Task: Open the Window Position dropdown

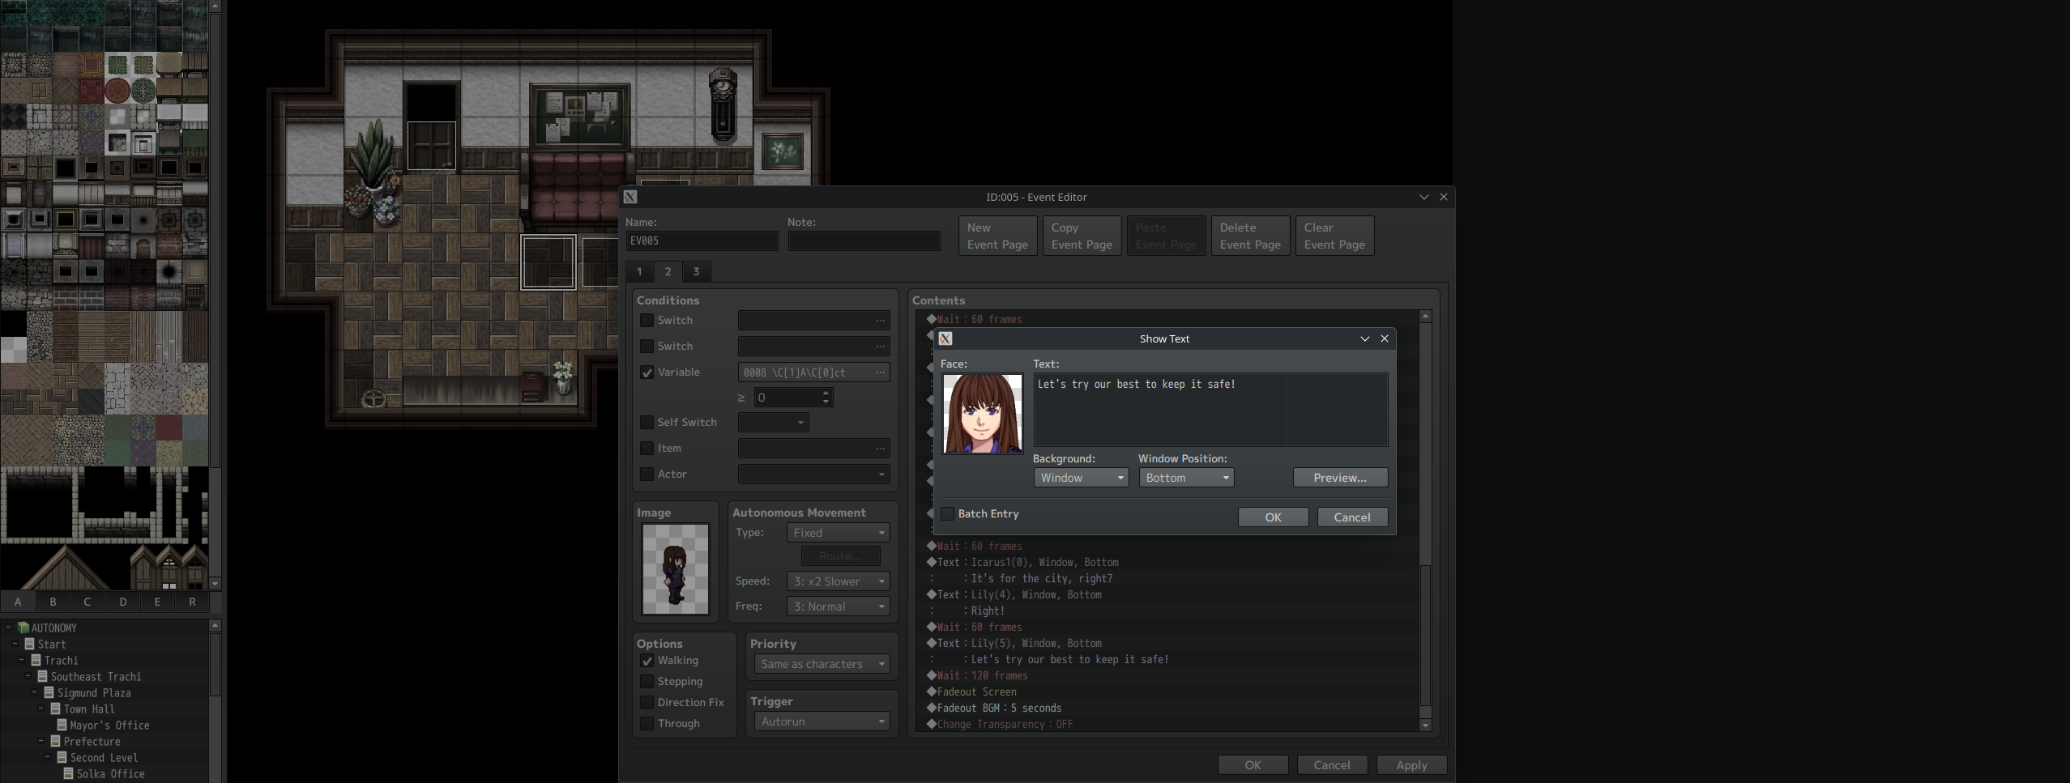Action: click(x=1186, y=478)
